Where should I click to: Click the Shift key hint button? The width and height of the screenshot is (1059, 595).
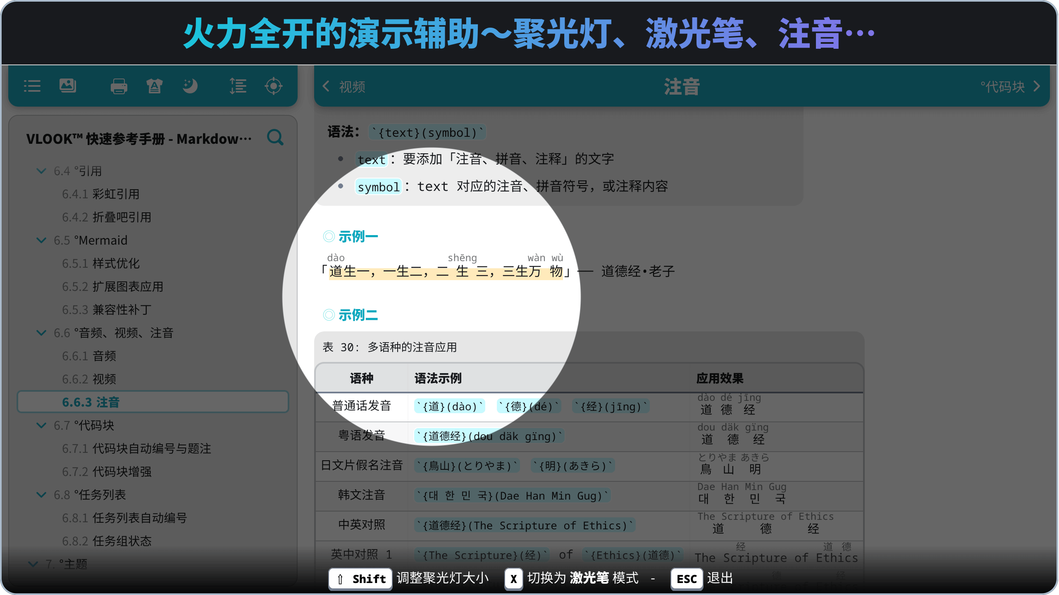[x=360, y=578]
